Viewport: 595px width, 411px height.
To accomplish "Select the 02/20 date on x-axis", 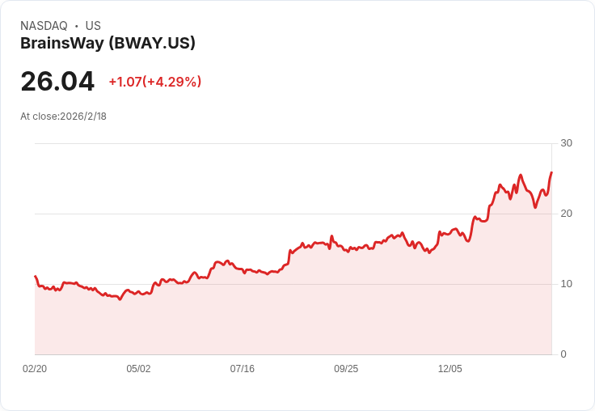I will [x=35, y=368].
